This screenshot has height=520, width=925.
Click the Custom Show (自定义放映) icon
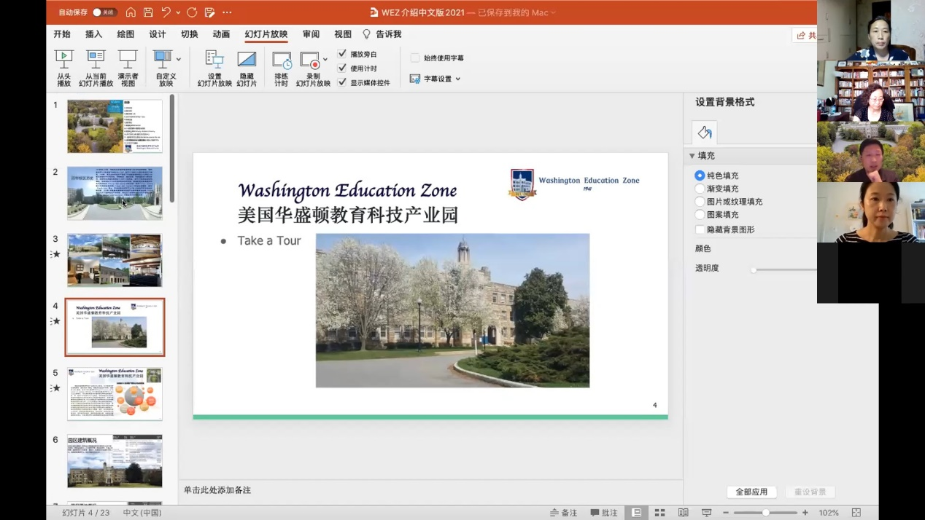pos(162,60)
